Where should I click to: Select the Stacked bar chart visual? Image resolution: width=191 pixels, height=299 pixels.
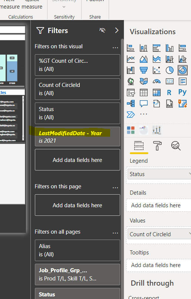[131, 48]
